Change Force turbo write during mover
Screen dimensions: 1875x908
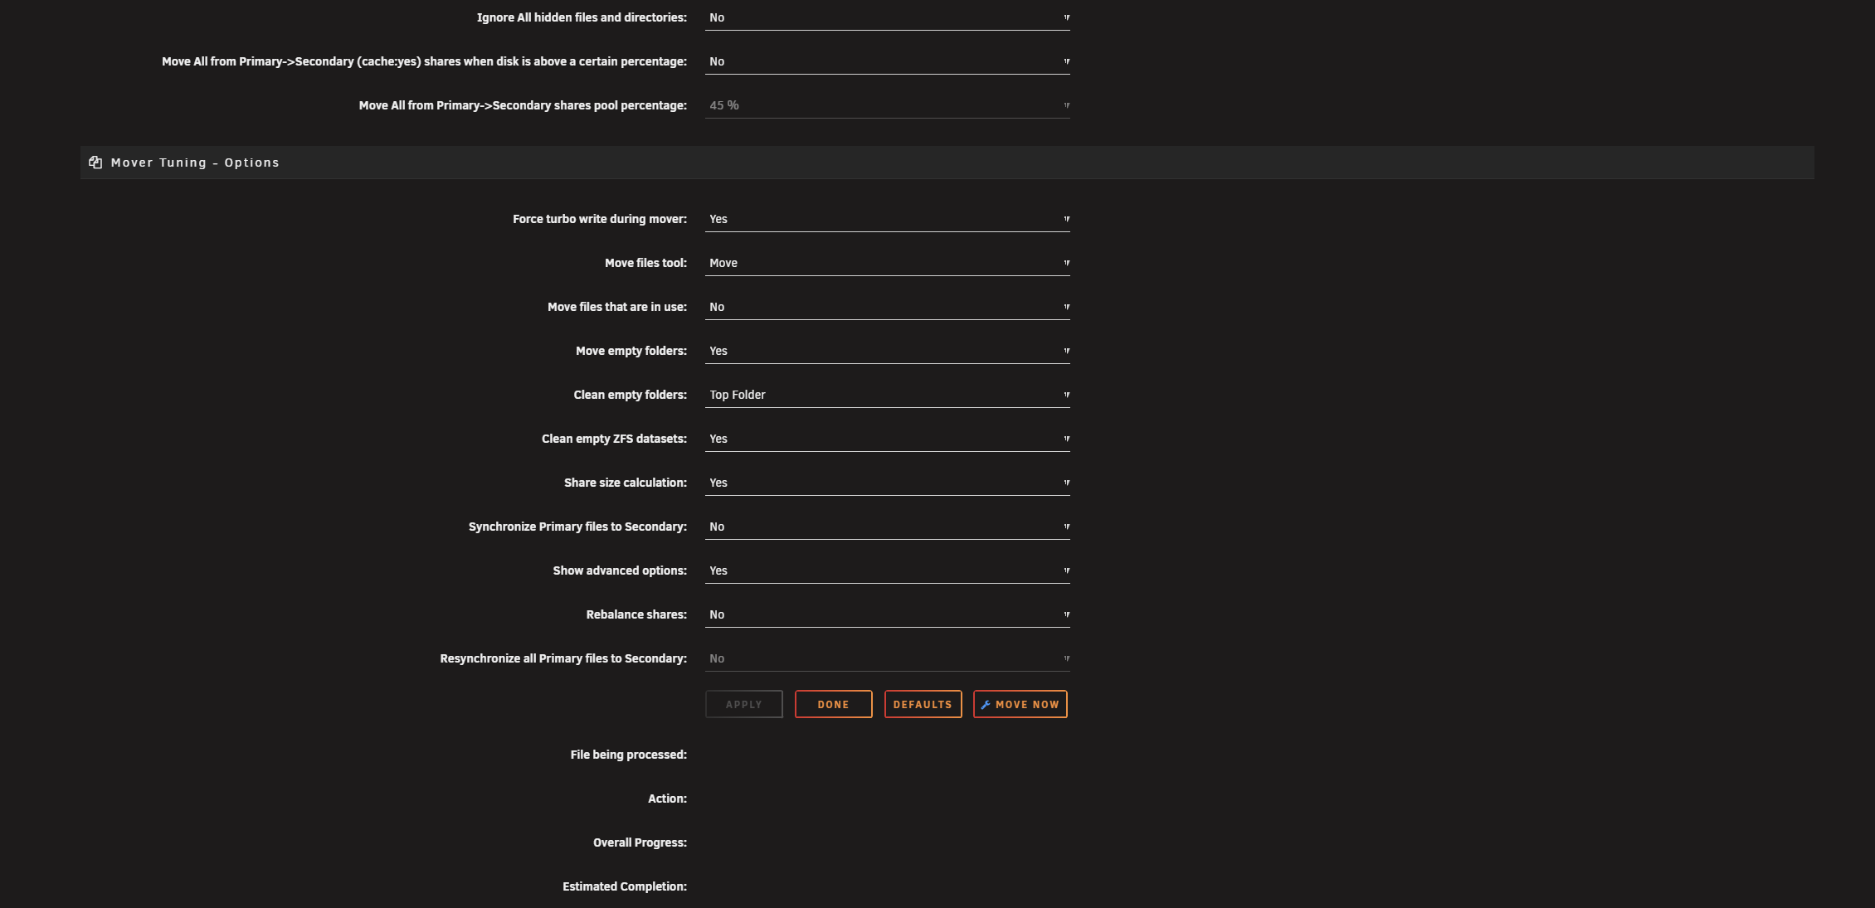click(x=887, y=219)
